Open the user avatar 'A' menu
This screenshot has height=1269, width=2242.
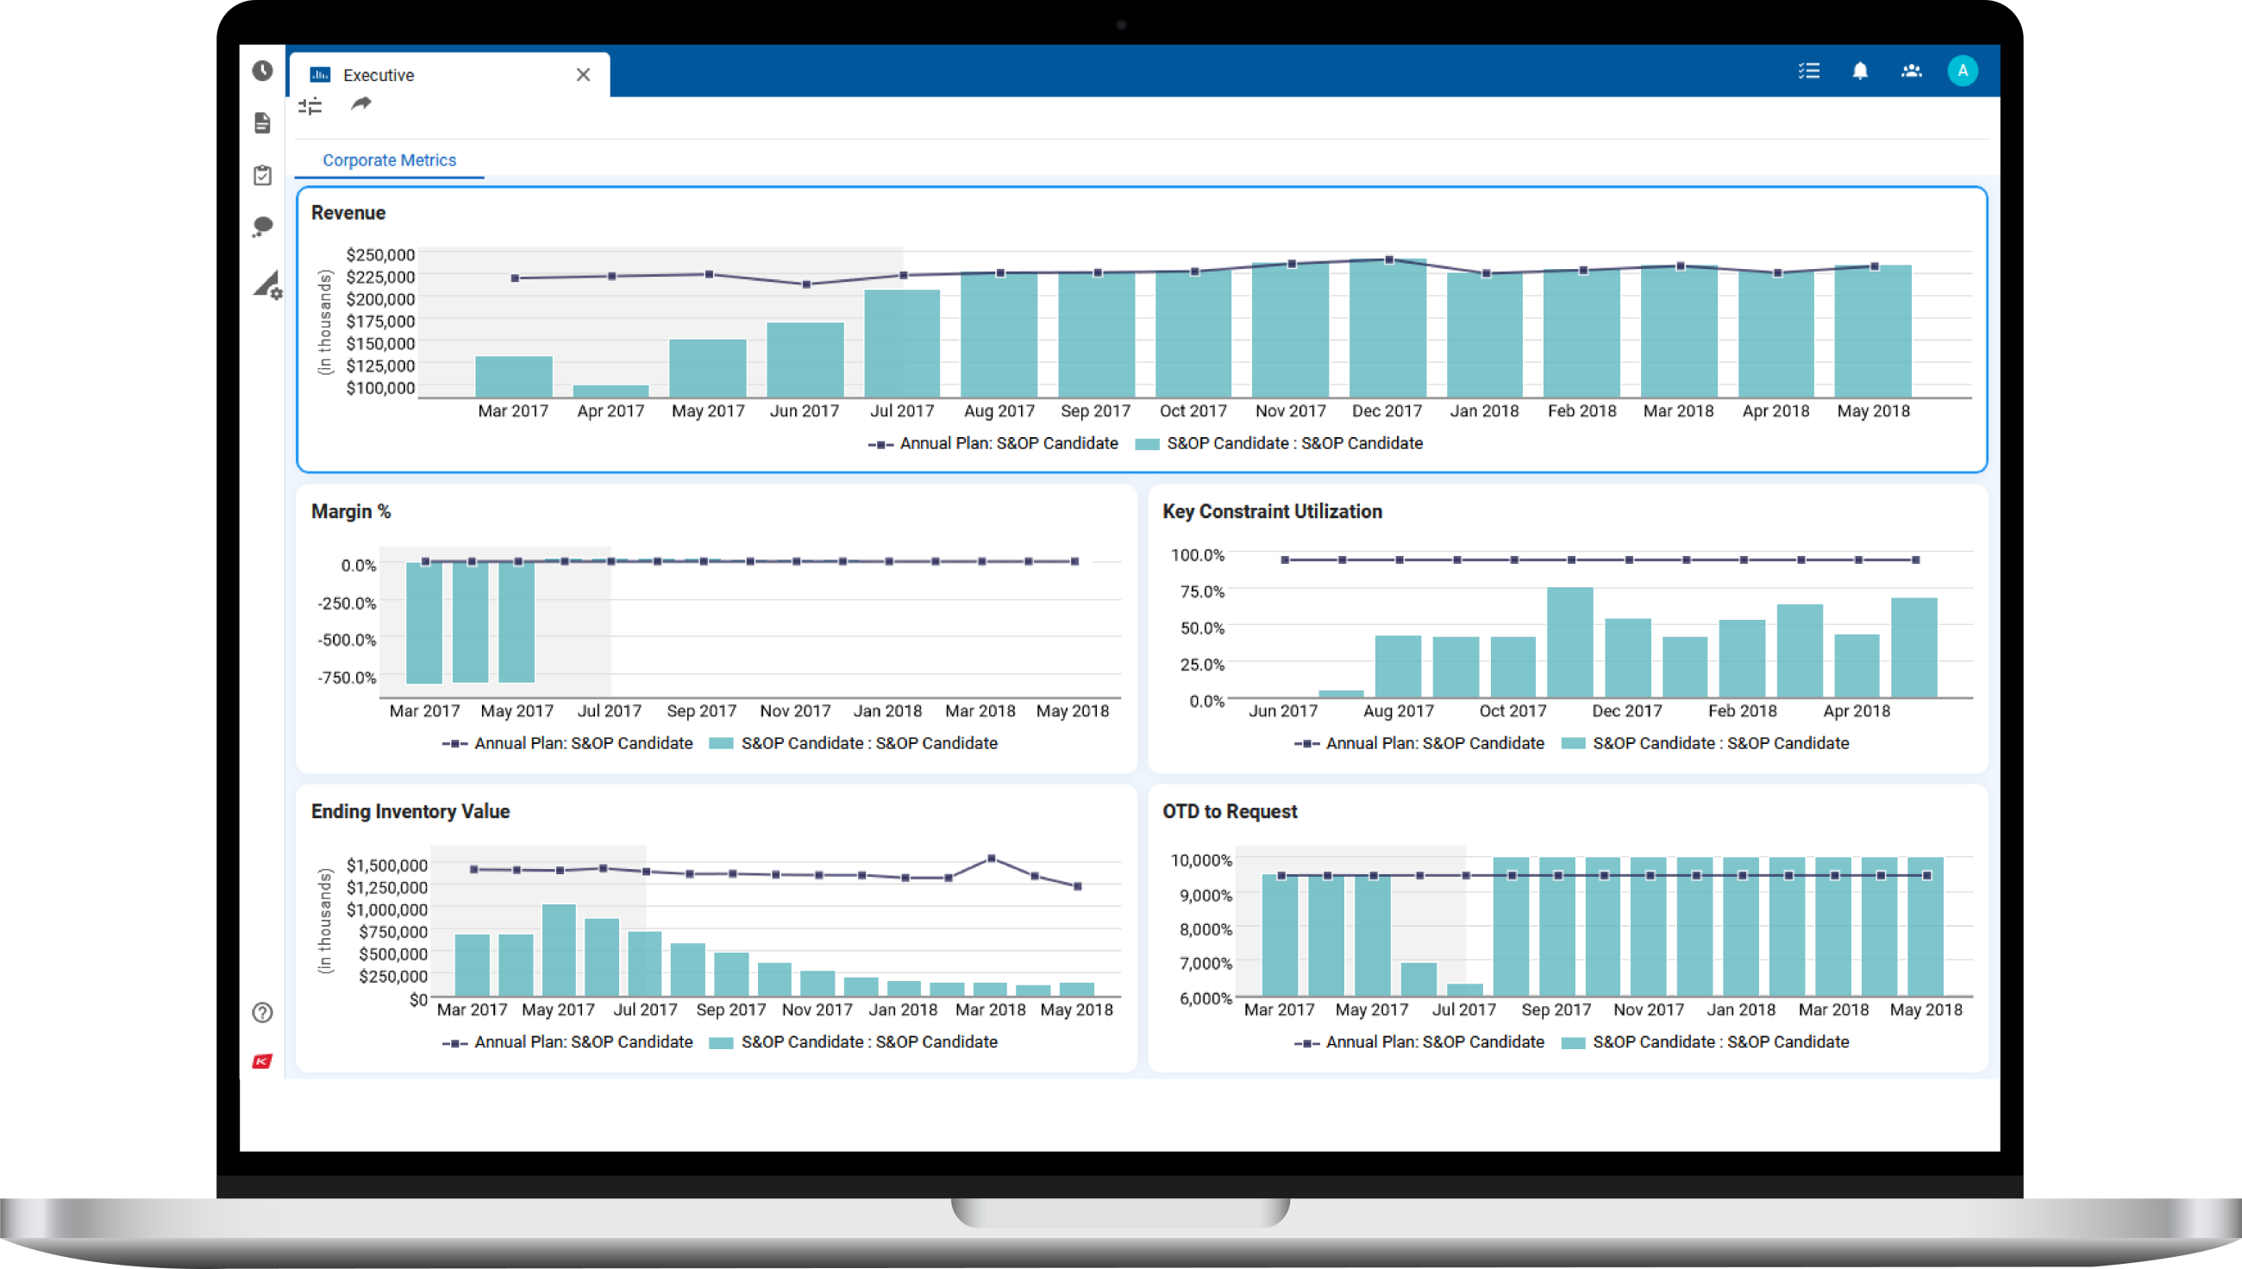point(1963,72)
